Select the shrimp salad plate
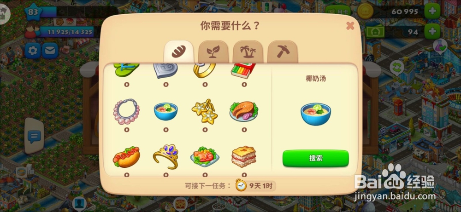The image size is (461, 212). (205, 157)
